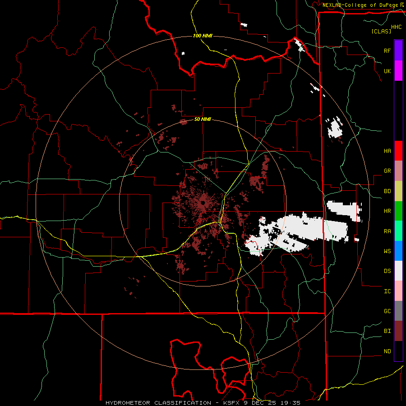The height and width of the screenshot is (406, 406).
Task: Click the RF legend label
Action: 387,51
